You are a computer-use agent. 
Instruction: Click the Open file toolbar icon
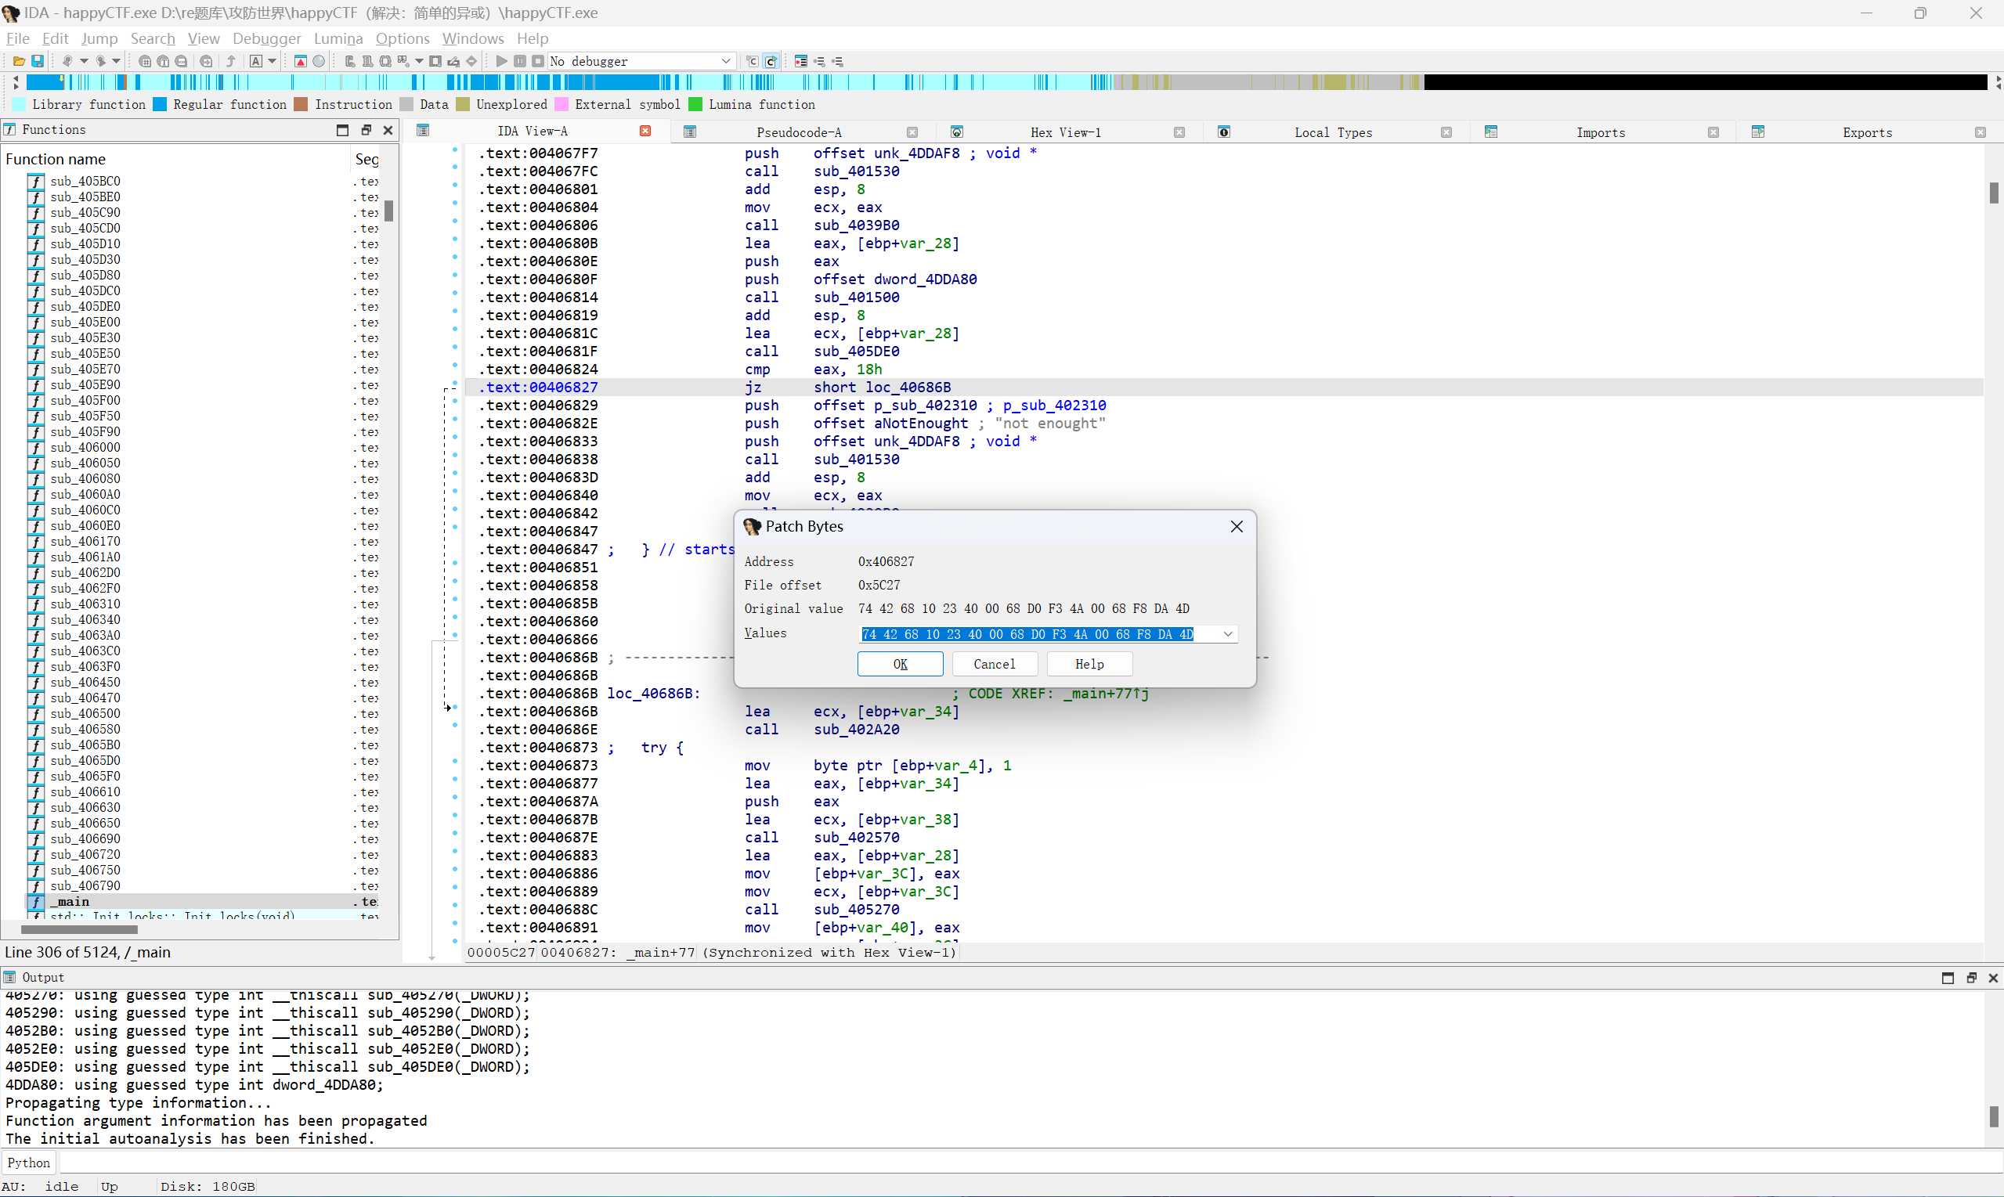(x=19, y=61)
